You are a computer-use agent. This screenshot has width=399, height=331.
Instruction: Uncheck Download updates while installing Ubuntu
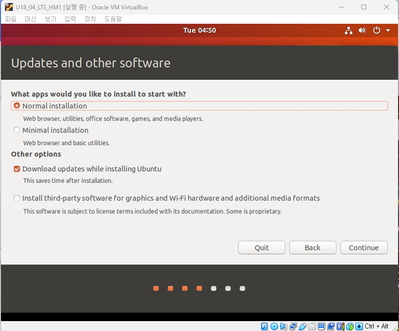pyautogui.click(x=17, y=169)
